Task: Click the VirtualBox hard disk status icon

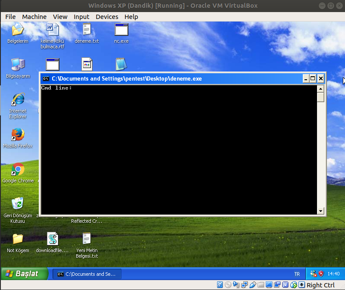Action: point(220,285)
